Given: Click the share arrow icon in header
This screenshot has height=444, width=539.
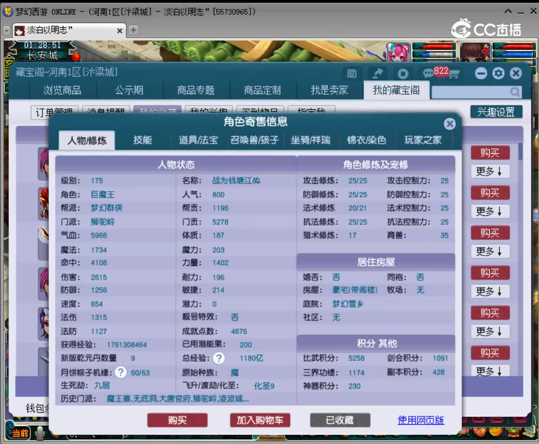Looking at the screenshot, I should pyautogui.click(x=377, y=74).
